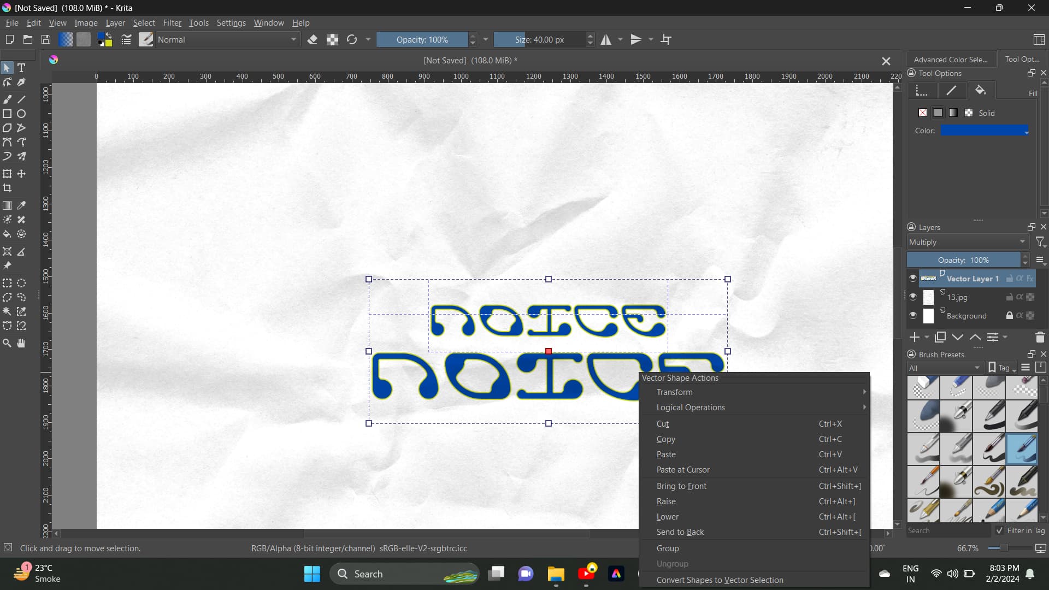Toggle the Filter in Tag checkbox
This screenshot has width=1049, height=590.
999,530
